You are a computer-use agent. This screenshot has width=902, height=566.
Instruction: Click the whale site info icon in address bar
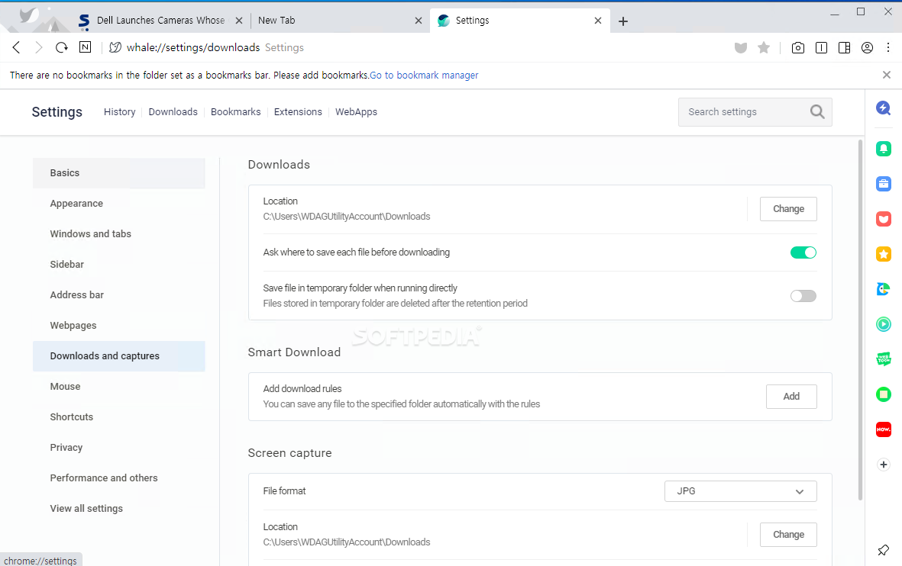click(115, 48)
